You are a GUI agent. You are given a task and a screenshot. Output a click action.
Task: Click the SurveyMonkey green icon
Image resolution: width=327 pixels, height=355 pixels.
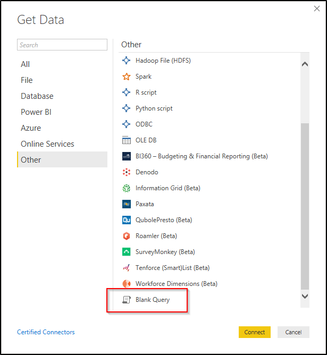(x=127, y=252)
